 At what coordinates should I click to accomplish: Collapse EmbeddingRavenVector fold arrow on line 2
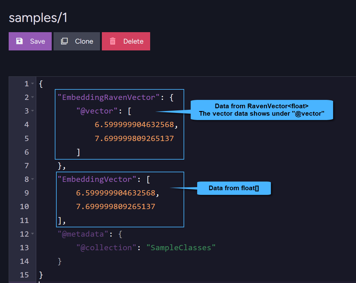pyautogui.click(x=33, y=97)
